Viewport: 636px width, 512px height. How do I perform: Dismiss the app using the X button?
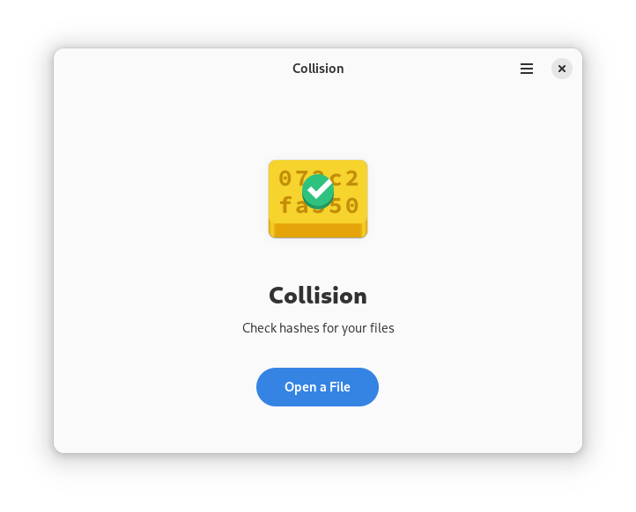click(x=562, y=69)
